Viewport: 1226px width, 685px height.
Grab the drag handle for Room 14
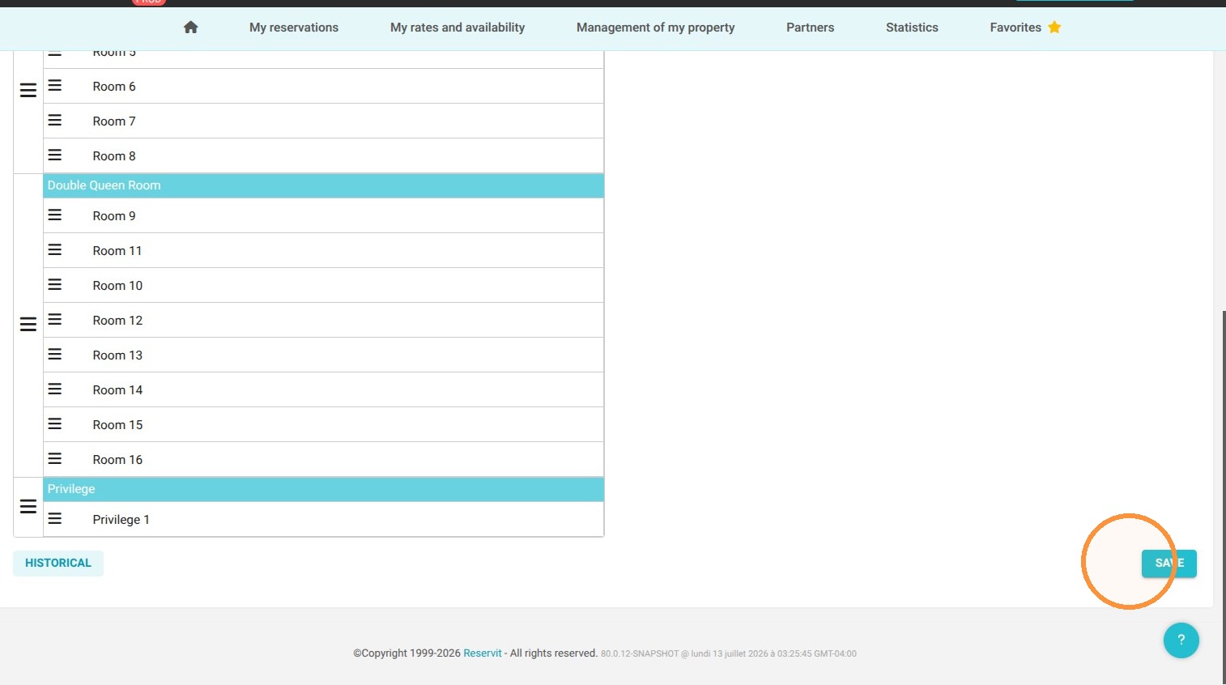pos(55,389)
